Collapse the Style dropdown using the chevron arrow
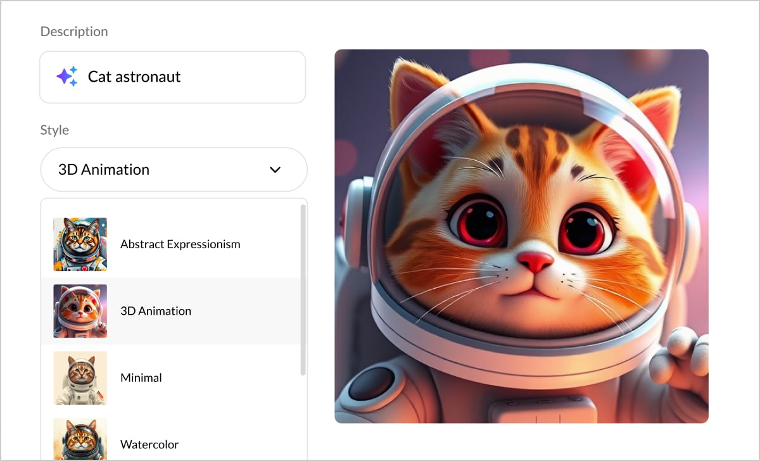Screen dimensions: 760x461 [275, 170]
